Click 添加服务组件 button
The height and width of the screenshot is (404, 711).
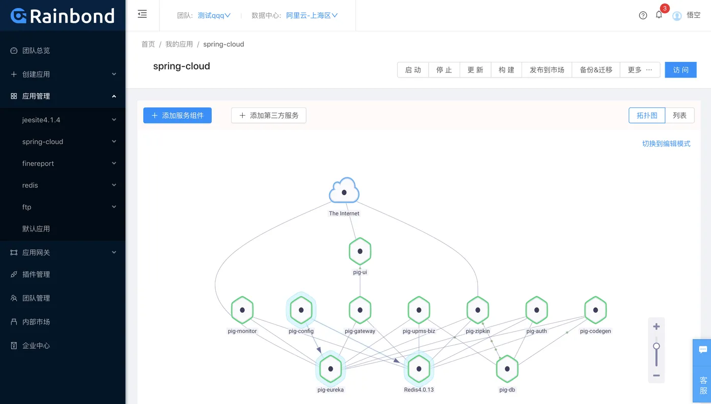[177, 116]
